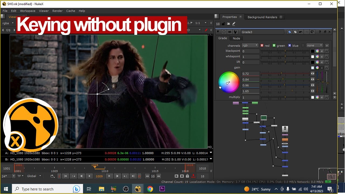Toggle the viewer timeline lock icon
345x194 pixels.
pyautogui.click(x=187, y=176)
